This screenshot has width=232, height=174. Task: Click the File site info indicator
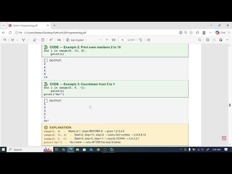point(19,33)
